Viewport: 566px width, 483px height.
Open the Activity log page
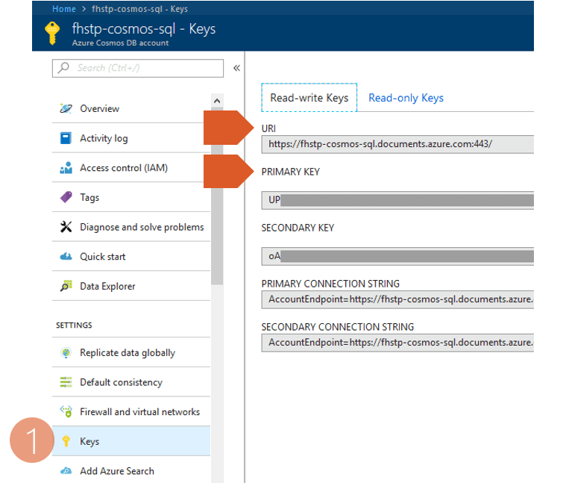(131, 138)
